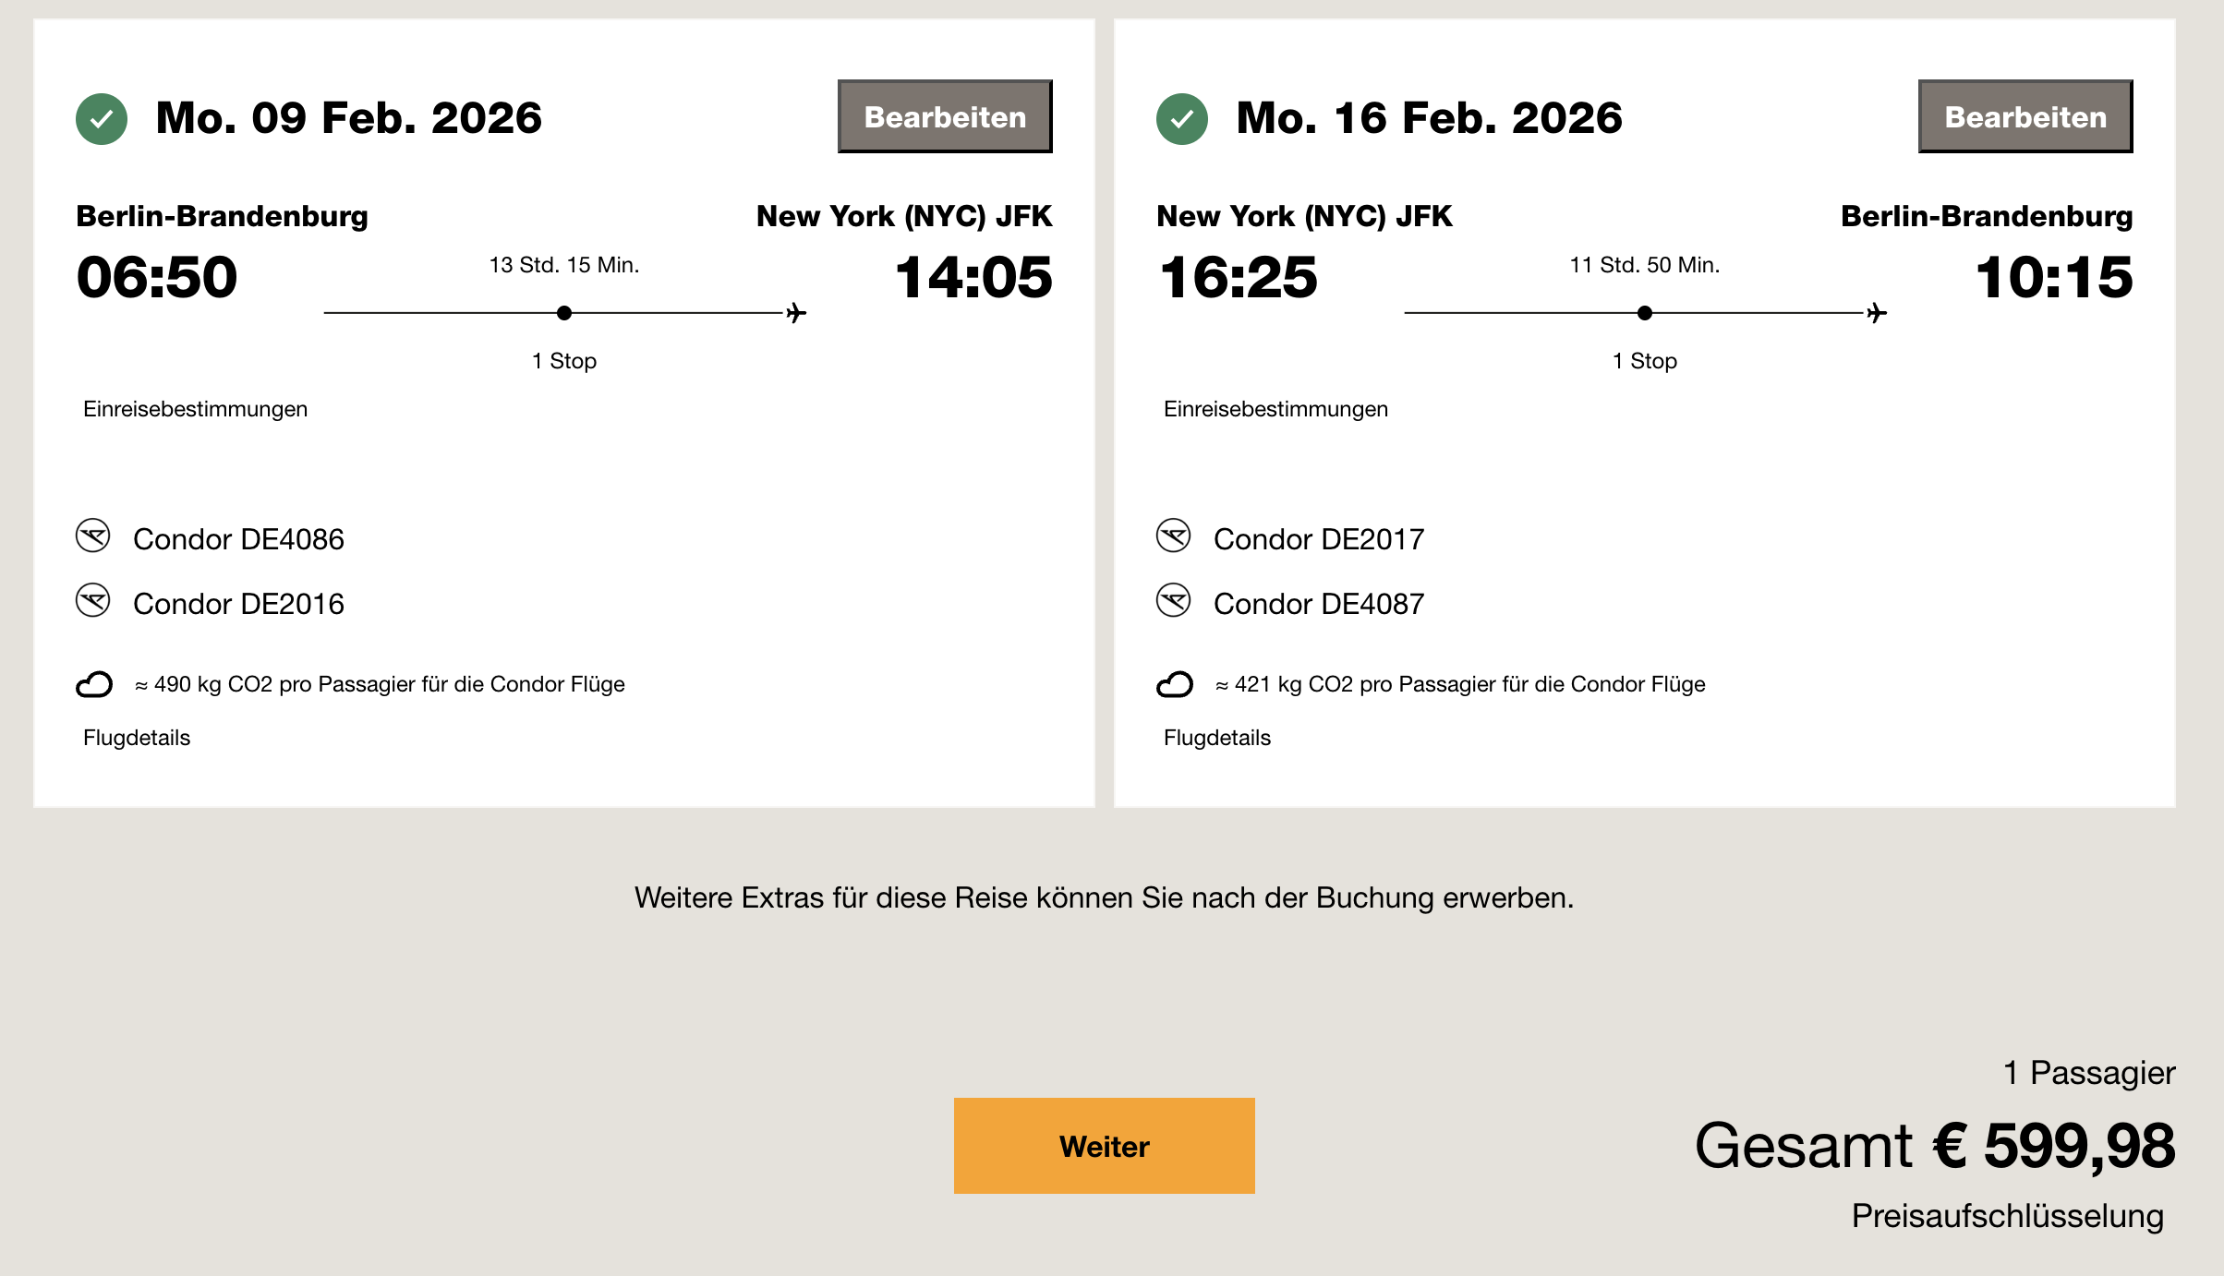The height and width of the screenshot is (1276, 2224).
Task: View Einreisebestimmungen for the return flight
Action: [1275, 409]
